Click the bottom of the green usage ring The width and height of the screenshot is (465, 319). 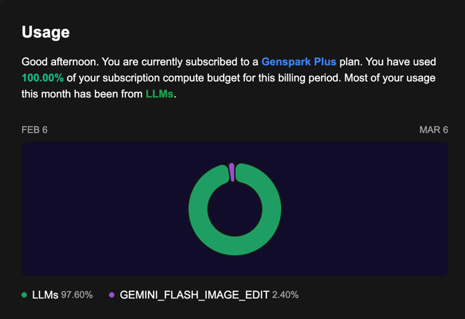(235, 246)
